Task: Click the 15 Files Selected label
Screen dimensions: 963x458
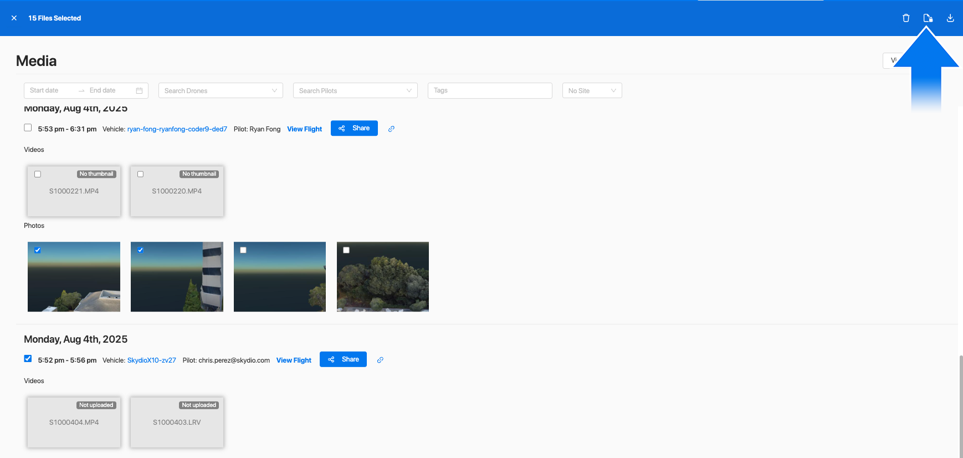Action: coord(55,18)
